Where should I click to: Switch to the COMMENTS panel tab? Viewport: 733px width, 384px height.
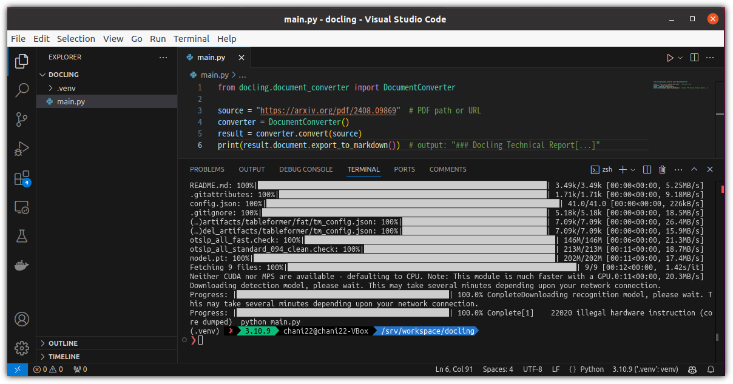(x=448, y=169)
